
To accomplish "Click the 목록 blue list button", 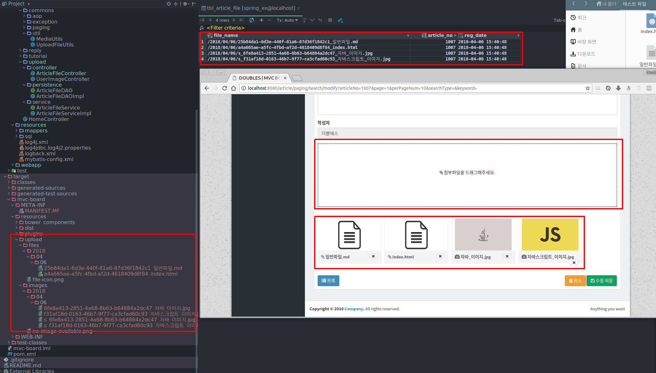I will (x=328, y=281).
